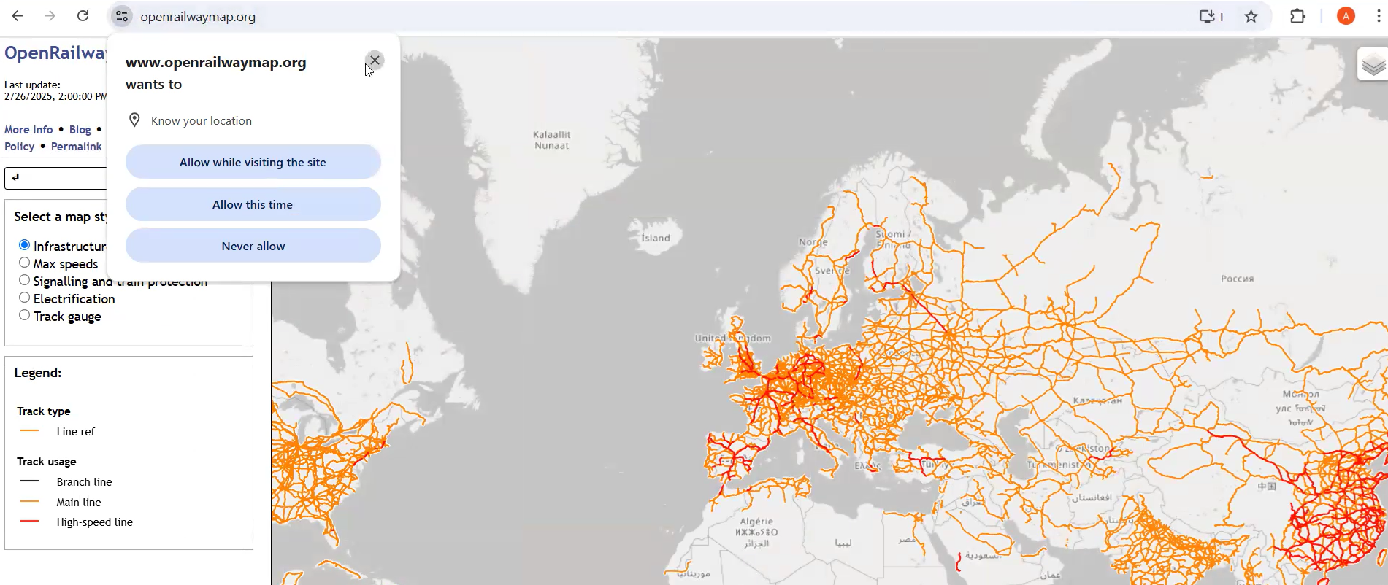Select Signalling and train protection style
The width and height of the screenshot is (1388, 585).
(24, 280)
